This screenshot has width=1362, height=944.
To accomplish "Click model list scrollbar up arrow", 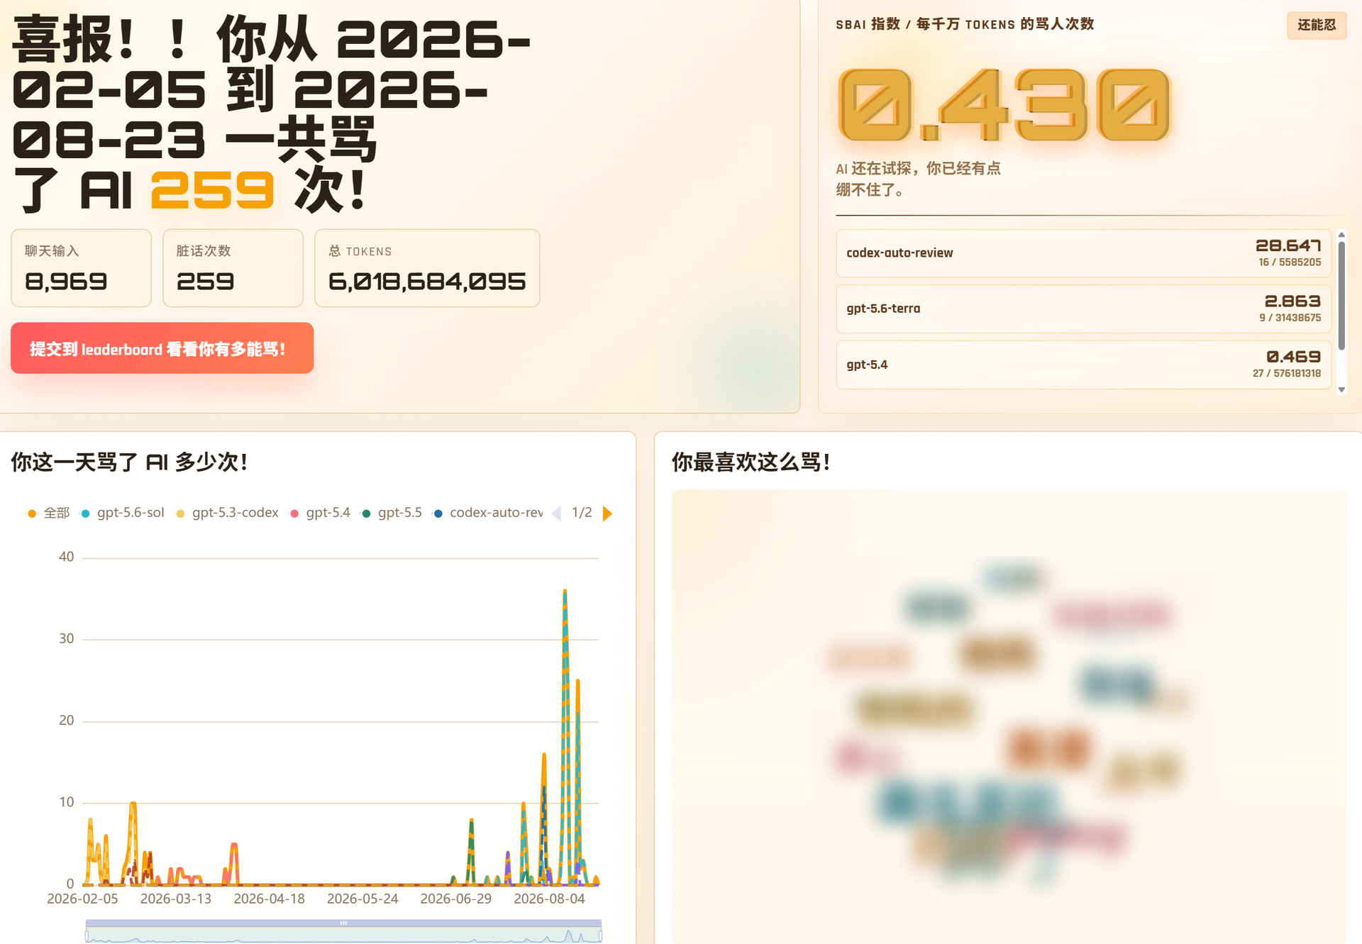I will pos(1341,235).
